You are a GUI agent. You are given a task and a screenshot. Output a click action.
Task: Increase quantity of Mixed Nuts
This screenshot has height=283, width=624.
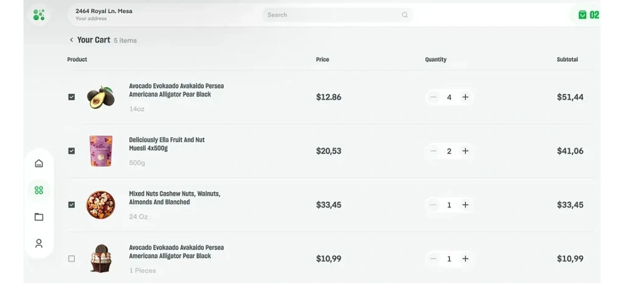point(465,205)
